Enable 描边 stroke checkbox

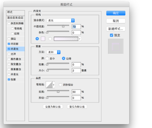pos(9,39)
